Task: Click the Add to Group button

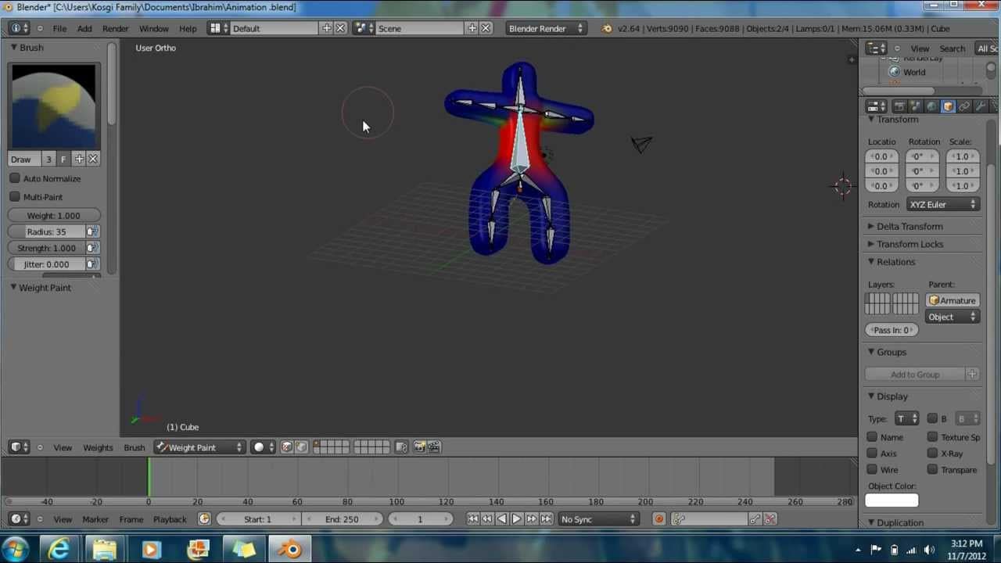Action: pos(915,375)
